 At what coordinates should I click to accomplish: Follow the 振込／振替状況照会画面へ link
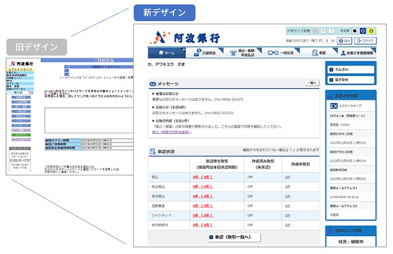[171, 132]
